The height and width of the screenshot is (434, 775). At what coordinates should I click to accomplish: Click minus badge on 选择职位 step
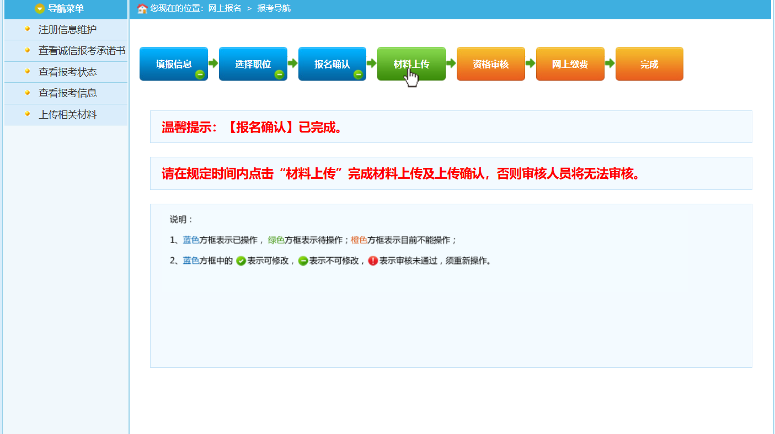[x=279, y=75]
